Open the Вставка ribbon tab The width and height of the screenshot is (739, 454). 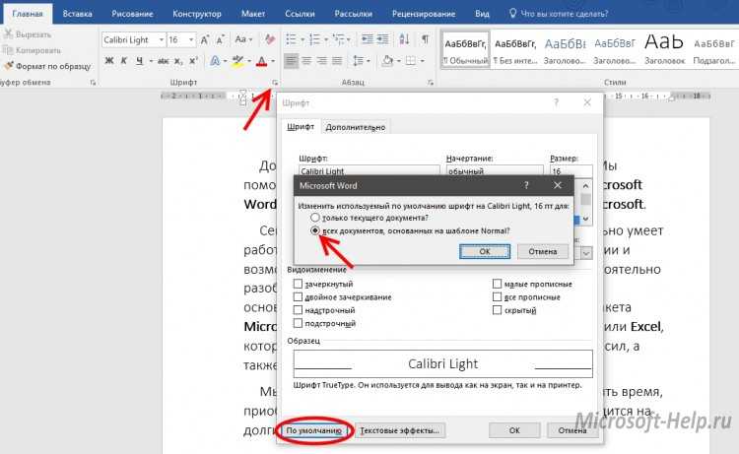tap(77, 14)
